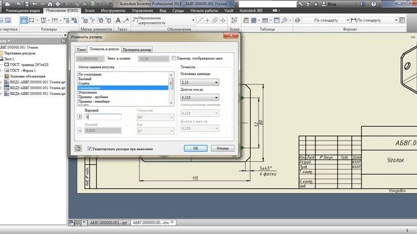Click the Centered Pattern icon
This screenshot has width=417, height=234.
point(223,20)
